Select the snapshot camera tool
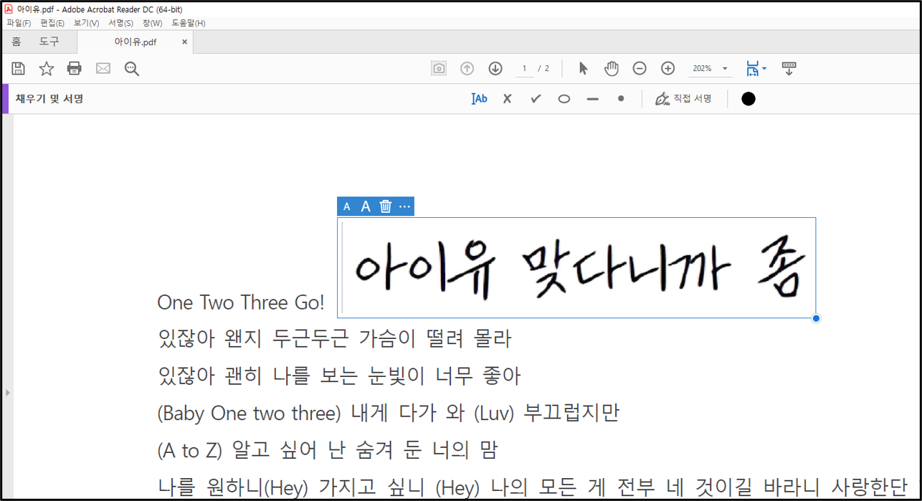The width and height of the screenshot is (922, 501). [x=439, y=69]
